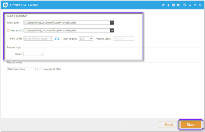
Task: Open the feedback chat icon
Action: [x=179, y=5]
